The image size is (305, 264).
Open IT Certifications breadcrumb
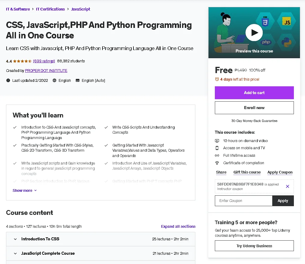point(50,9)
